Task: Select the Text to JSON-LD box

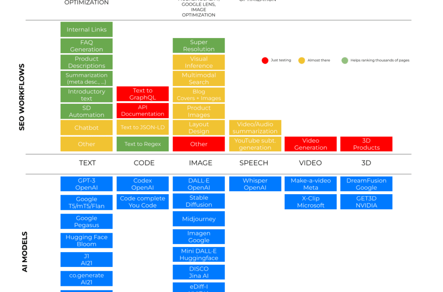Action: point(143,127)
